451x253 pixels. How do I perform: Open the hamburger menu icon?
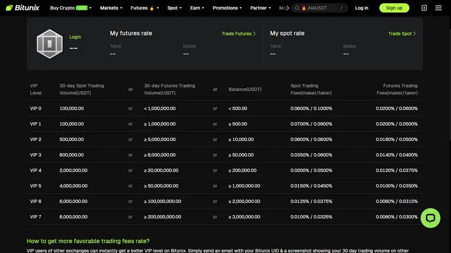click(438, 8)
